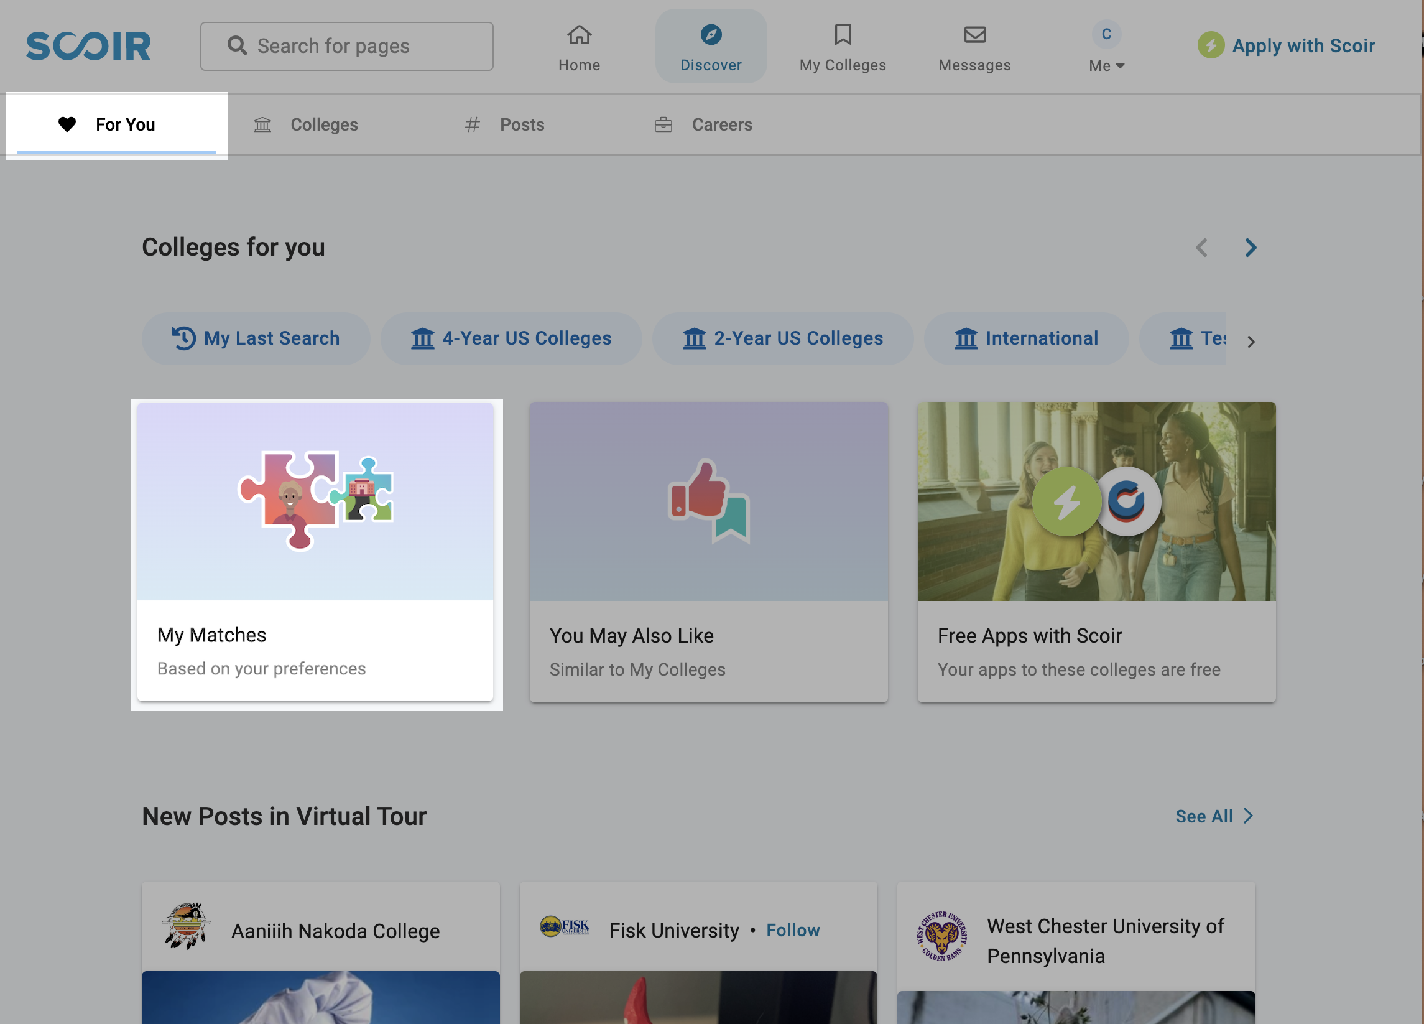
Task: Click the Discover navigation icon
Action: 711,33
